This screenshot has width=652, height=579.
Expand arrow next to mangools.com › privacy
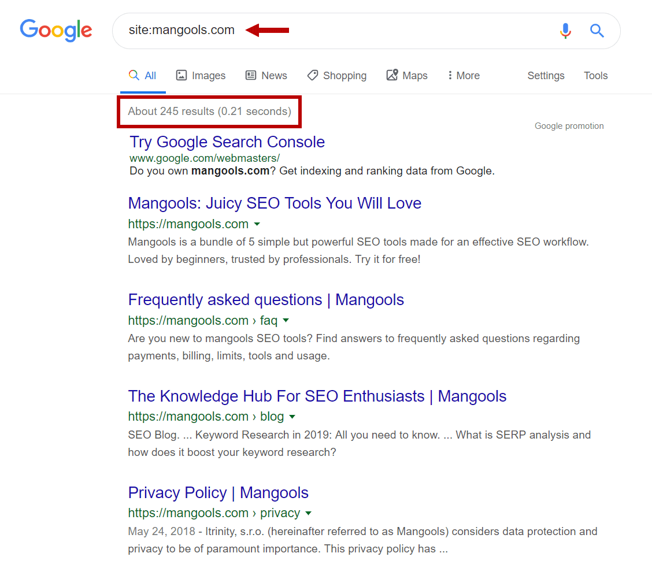(308, 513)
